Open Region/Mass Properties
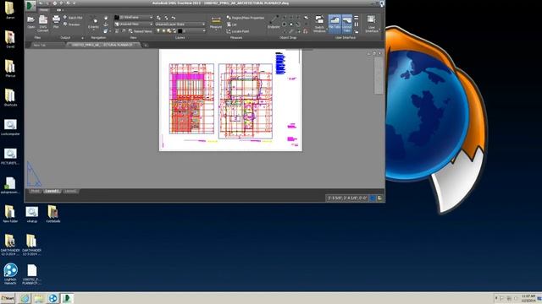 [x=246, y=18]
